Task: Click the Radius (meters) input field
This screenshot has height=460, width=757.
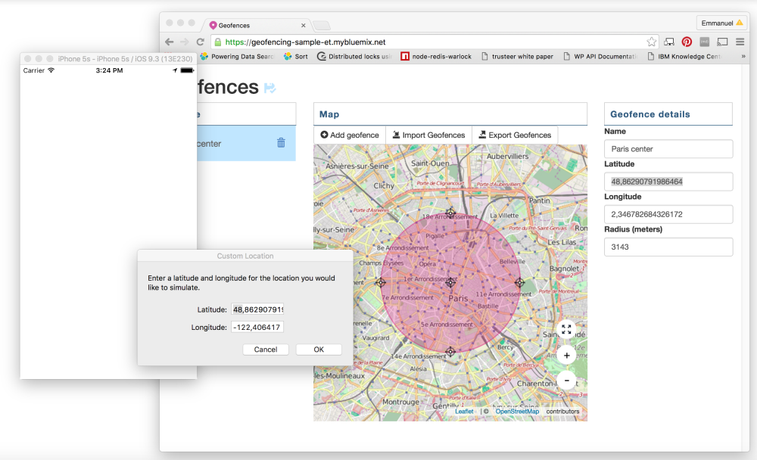Action: (x=668, y=247)
